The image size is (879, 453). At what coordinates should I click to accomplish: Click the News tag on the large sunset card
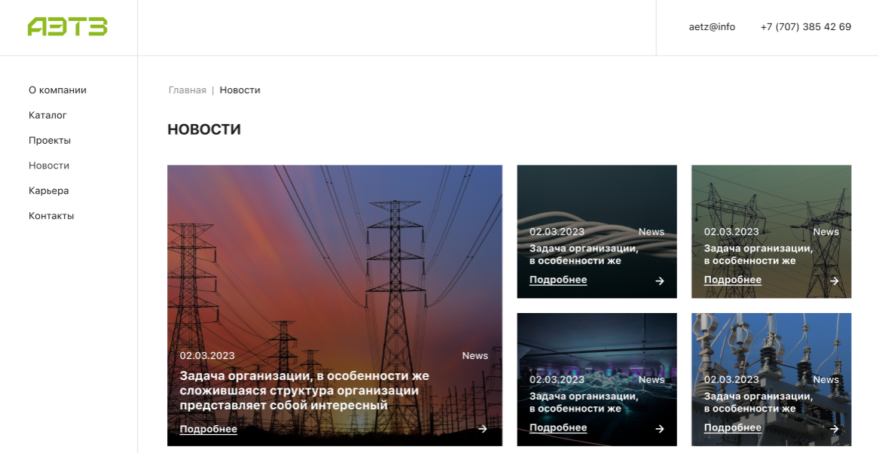pos(475,356)
